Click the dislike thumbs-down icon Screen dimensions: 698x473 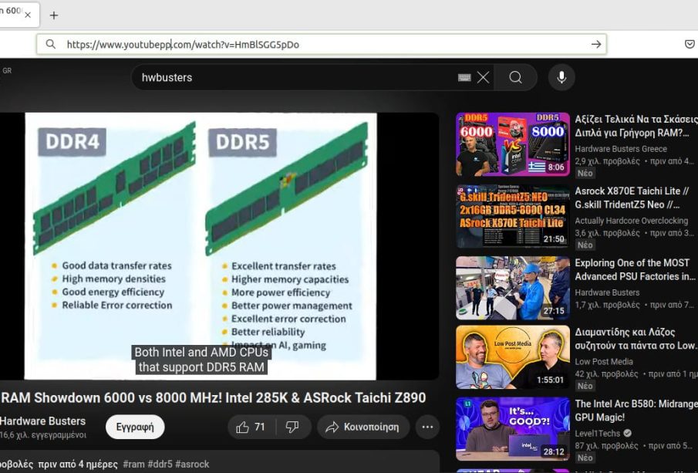click(x=292, y=427)
